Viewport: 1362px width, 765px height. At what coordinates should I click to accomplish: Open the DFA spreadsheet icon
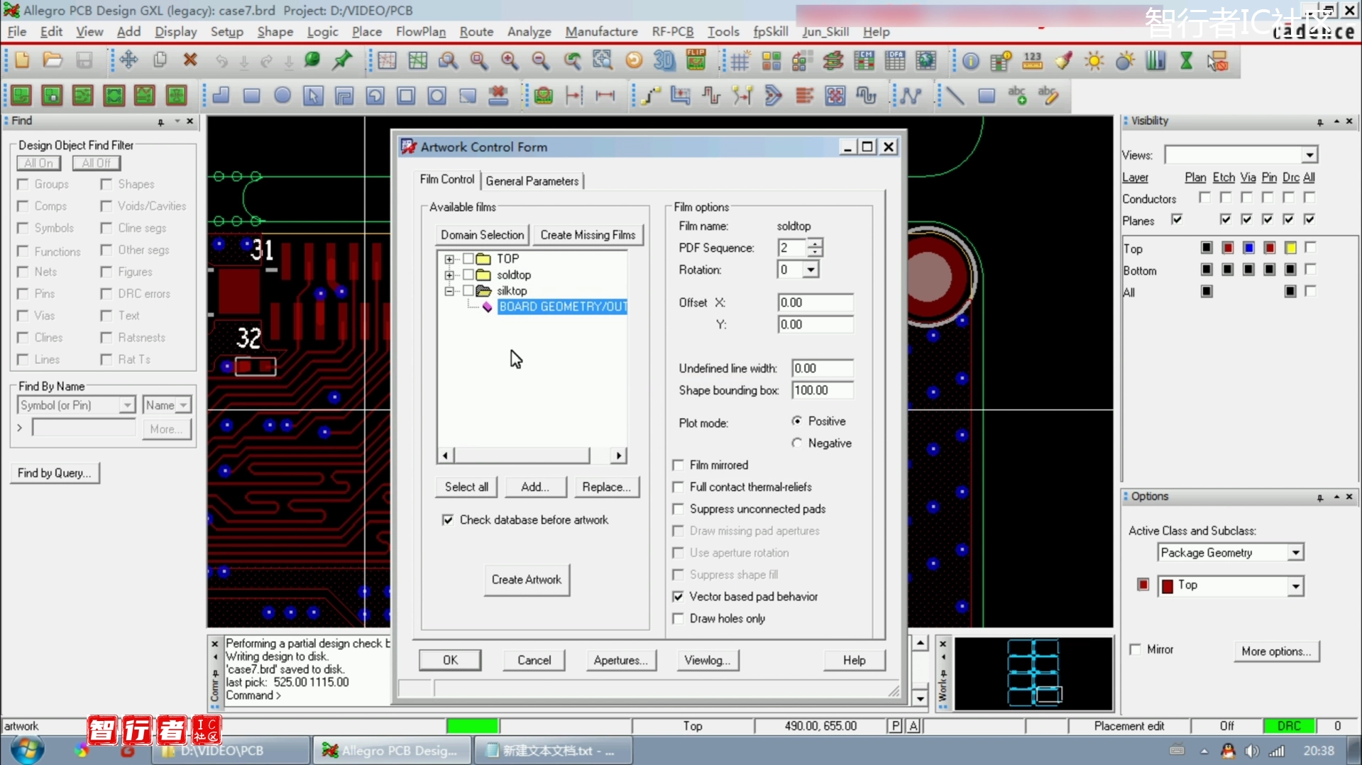pos(895,61)
